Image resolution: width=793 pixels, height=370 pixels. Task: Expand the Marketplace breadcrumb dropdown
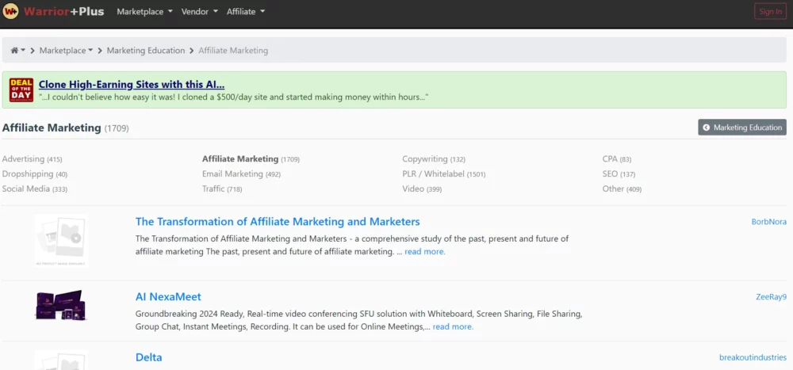click(x=67, y=51)
